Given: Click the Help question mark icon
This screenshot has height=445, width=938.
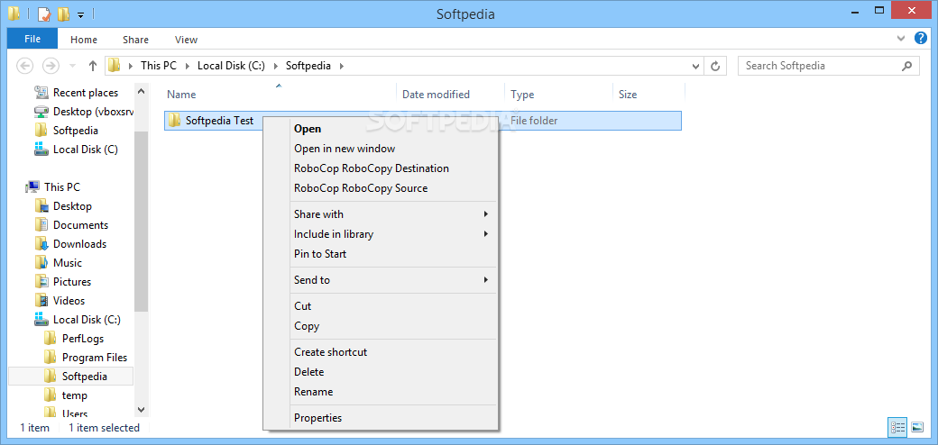Looking at the screenshot, I should 921,38.
